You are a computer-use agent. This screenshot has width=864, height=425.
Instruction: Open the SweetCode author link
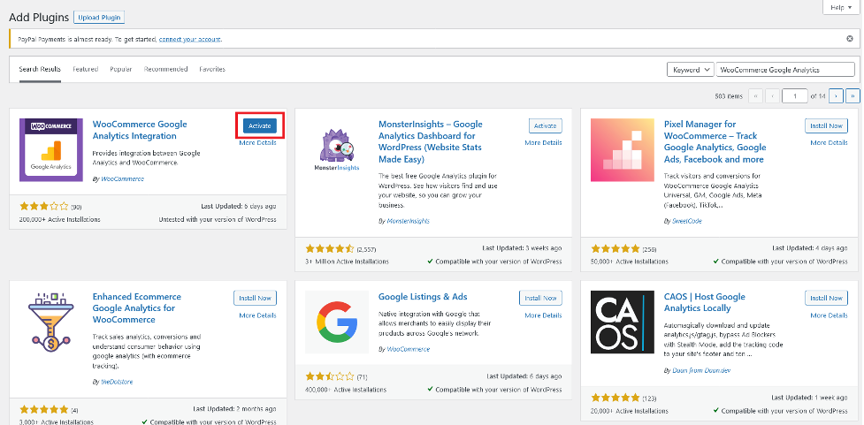point(687,221)
